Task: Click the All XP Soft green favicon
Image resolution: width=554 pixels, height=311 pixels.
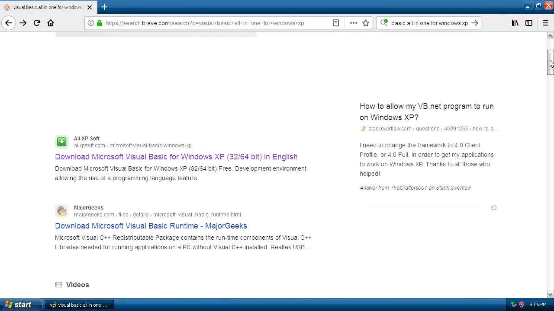Action: (x=62, y=142)
